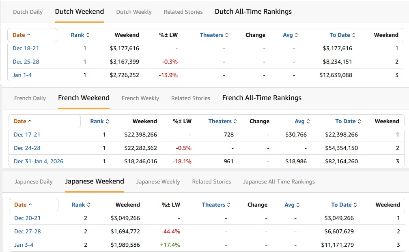Sort the Dutch table by Theaters
Screen dimensions: 409x252
214,35
